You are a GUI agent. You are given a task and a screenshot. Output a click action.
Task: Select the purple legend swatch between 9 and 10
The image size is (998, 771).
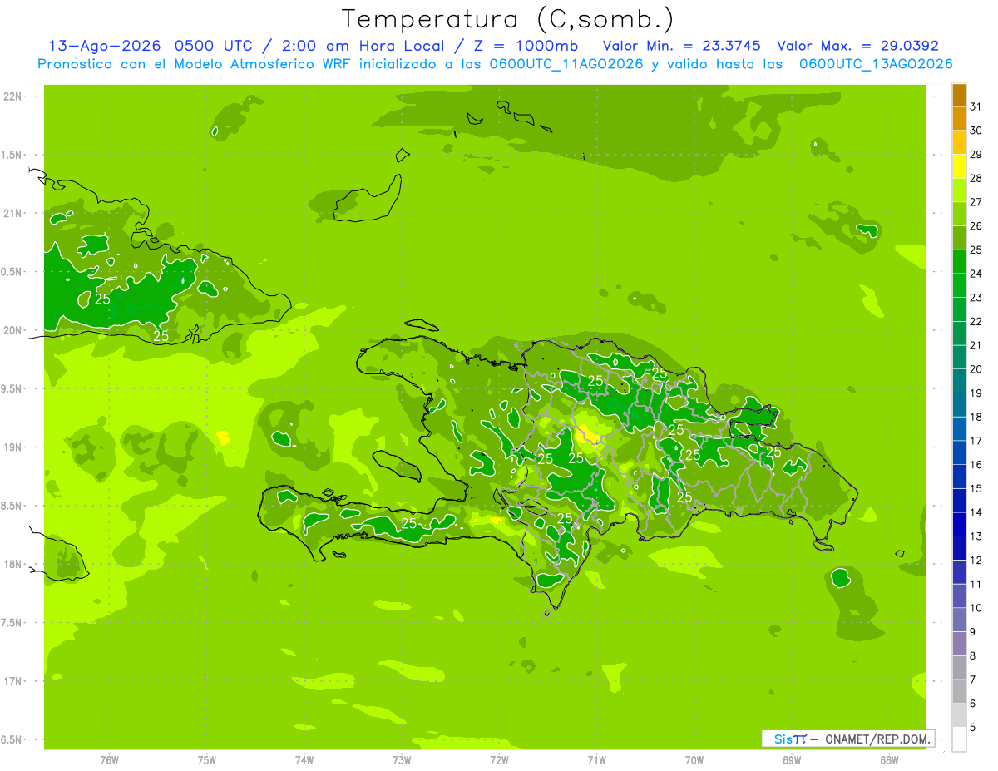(959, 620)
